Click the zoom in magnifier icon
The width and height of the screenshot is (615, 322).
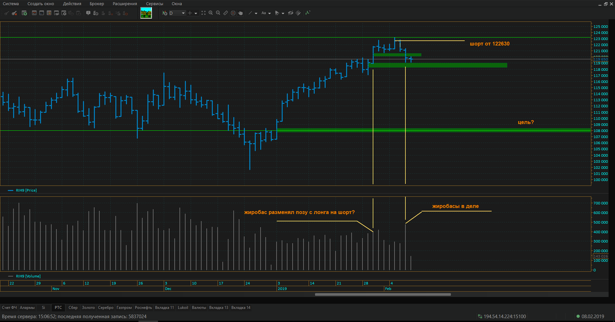point(211,13)
